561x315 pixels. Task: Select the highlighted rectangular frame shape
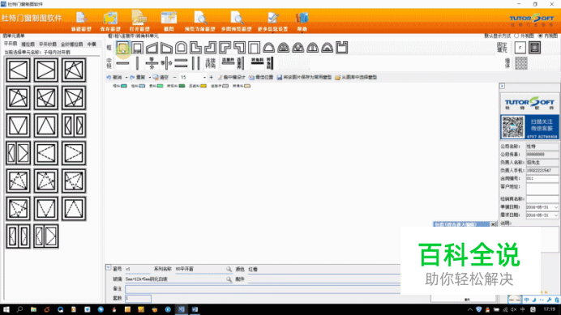pyautogui.click(x=122, y=48)
